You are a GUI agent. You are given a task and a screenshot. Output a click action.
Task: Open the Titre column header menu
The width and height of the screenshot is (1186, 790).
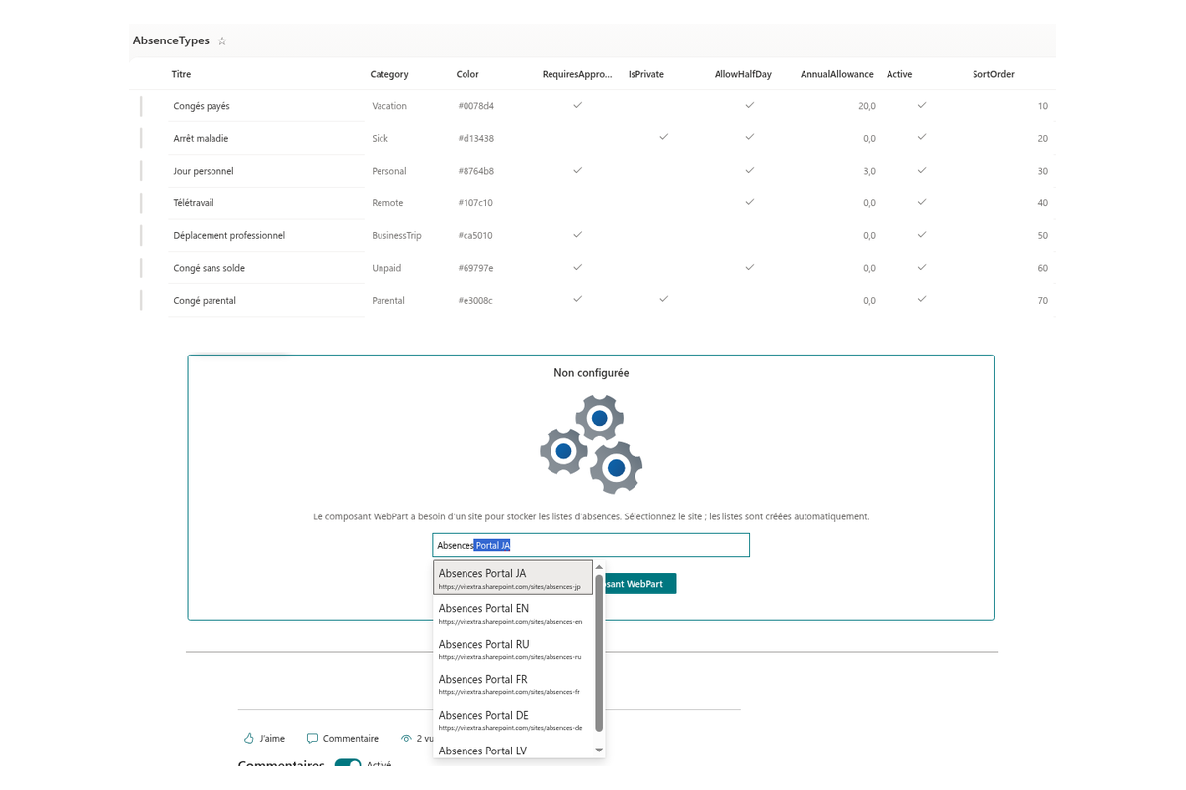181,74
